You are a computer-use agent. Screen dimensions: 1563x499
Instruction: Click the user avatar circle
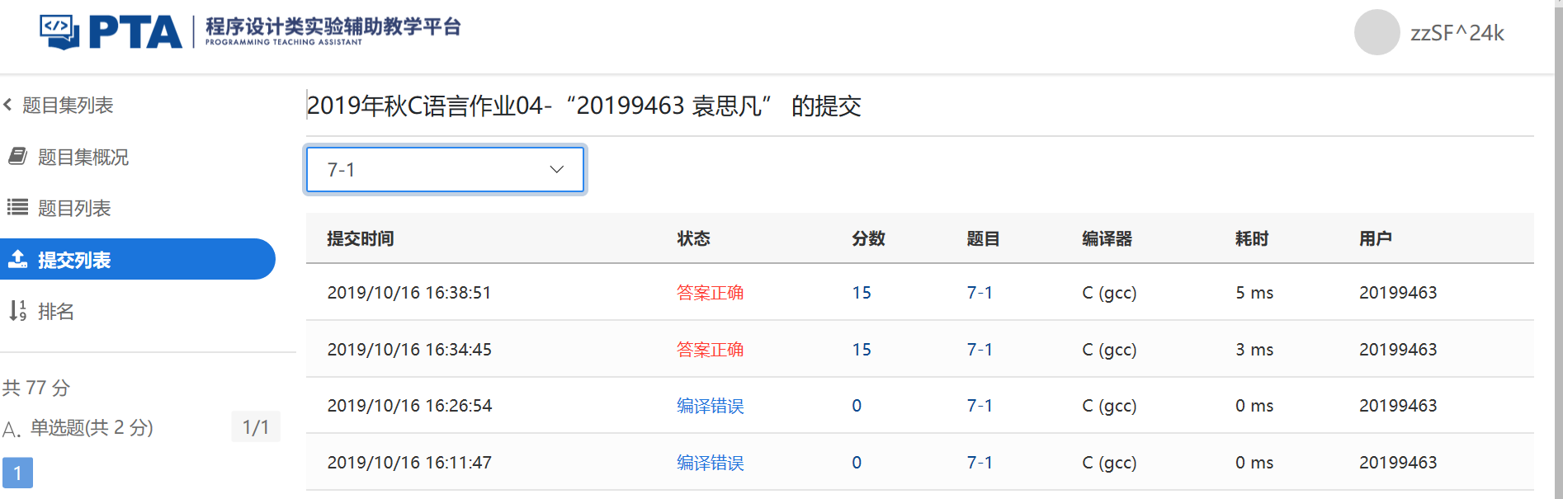[1376, 33]
